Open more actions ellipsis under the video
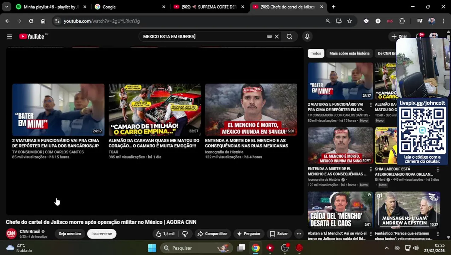 click(x=299, y=234)
